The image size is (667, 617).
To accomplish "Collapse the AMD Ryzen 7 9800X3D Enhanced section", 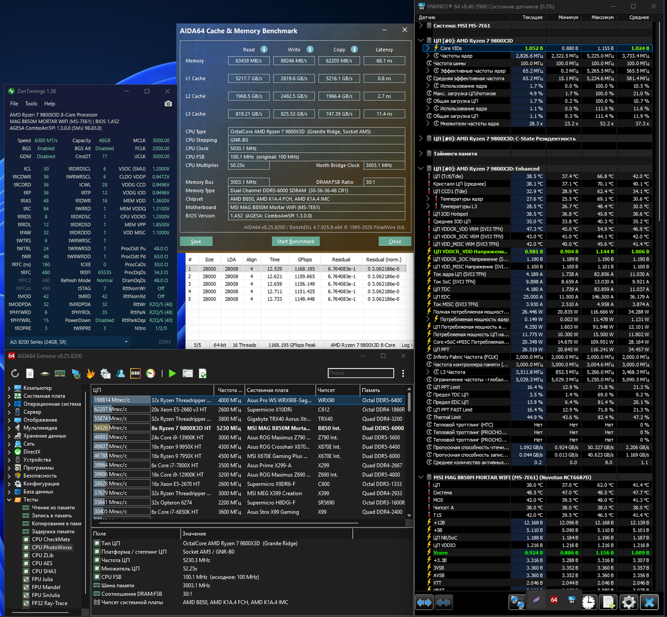I will click(421, 169).
